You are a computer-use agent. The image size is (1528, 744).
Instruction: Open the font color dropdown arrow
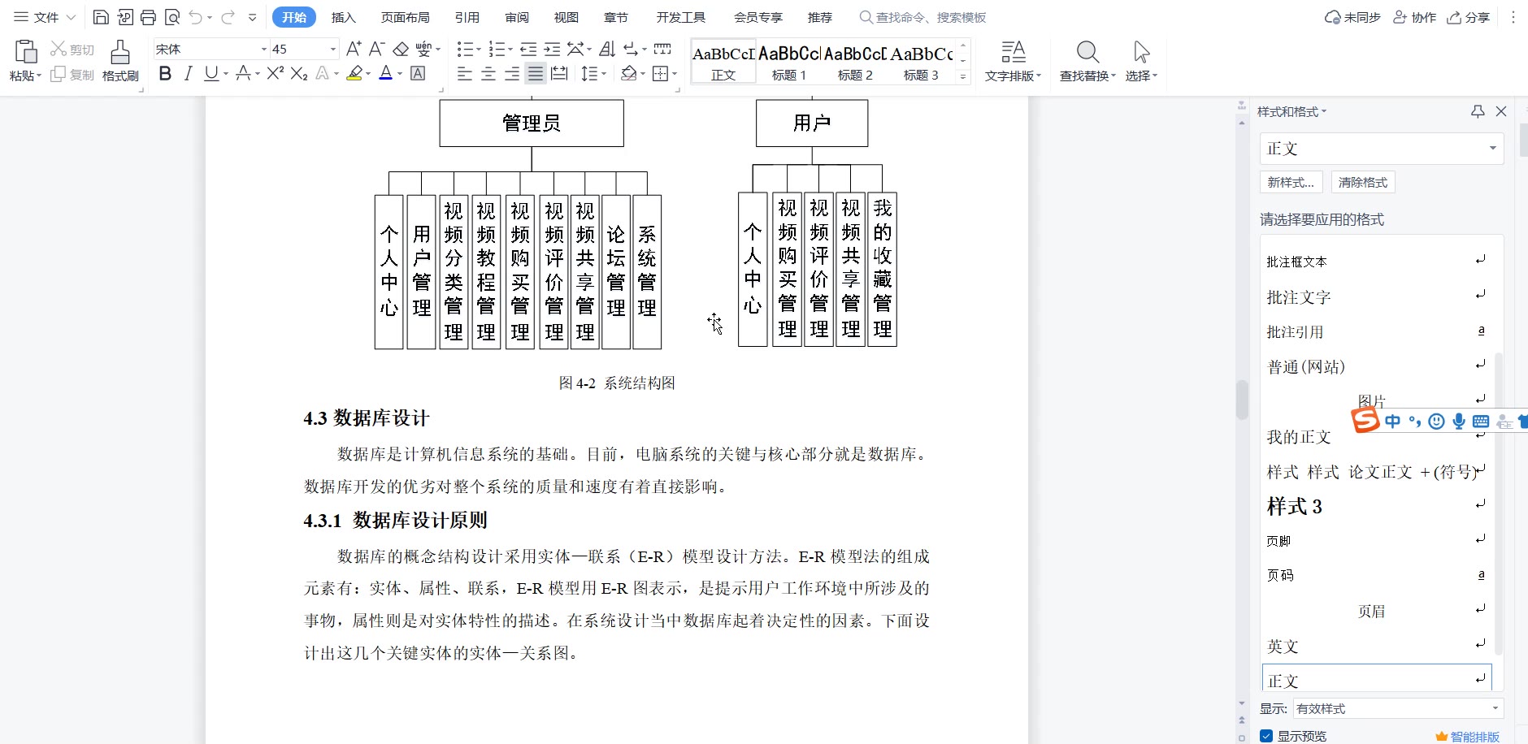(400, 74)
